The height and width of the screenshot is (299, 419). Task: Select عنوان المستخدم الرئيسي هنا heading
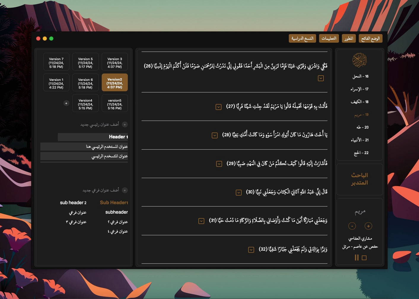tap(84, 146)
